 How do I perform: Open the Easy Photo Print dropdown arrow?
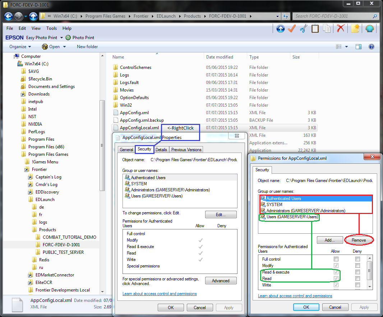pyautogui.click(x=61, y=38)
